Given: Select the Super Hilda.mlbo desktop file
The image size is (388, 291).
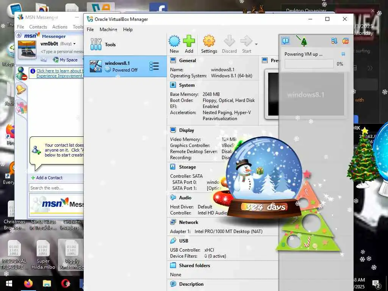Looking at the screenshot, I should pos(43,255).
